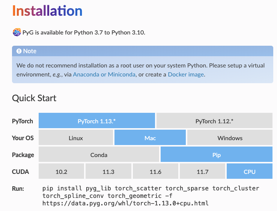Click the Note box title text
The image size is (277, 211).
click(30, 51)
